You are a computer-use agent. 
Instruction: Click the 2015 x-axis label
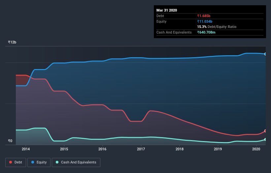[64, 149]
